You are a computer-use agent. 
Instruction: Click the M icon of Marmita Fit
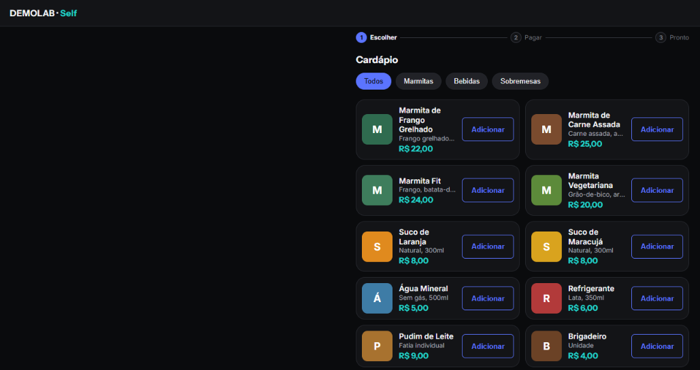[x=378, y=190]
